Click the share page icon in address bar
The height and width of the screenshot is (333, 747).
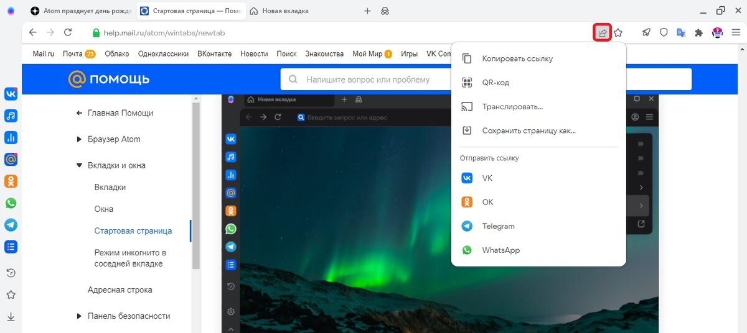pyautogui.click(x=603, y=32)
